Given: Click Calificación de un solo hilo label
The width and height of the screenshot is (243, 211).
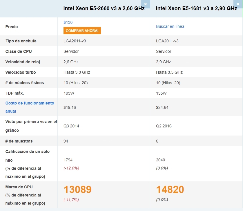Looking at the screenshot, I should (x=28, y=156).
